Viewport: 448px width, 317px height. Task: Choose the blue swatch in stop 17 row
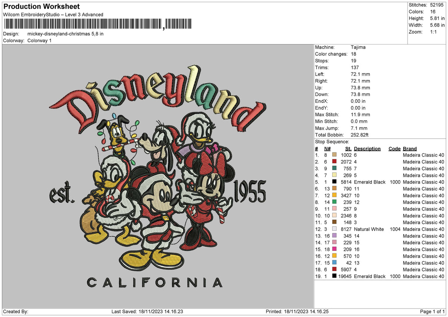tap(335, 262)
